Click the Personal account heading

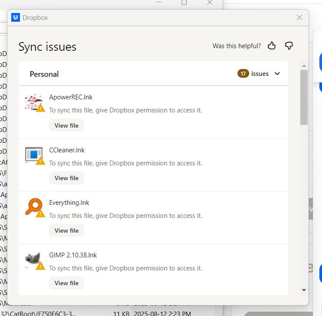pyautogui.click(x=44, y=74)
